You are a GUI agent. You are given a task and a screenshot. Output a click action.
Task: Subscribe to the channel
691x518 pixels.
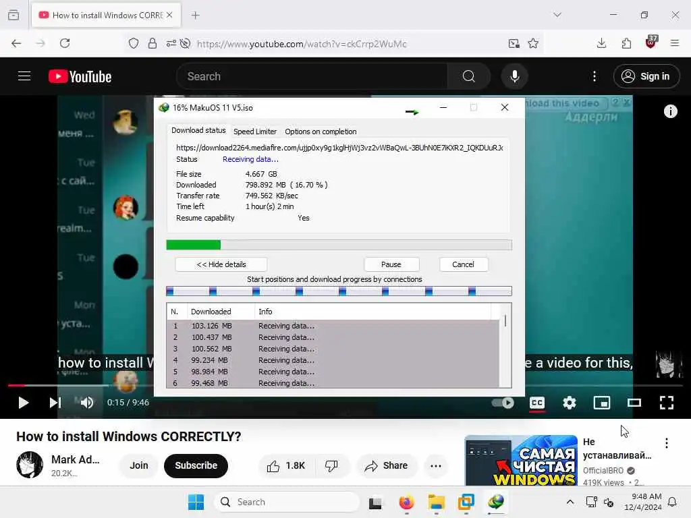click(x=196, y=465)
